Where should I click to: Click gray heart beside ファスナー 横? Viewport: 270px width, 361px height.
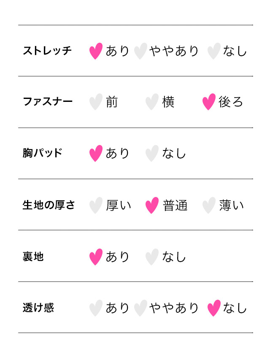152,102
